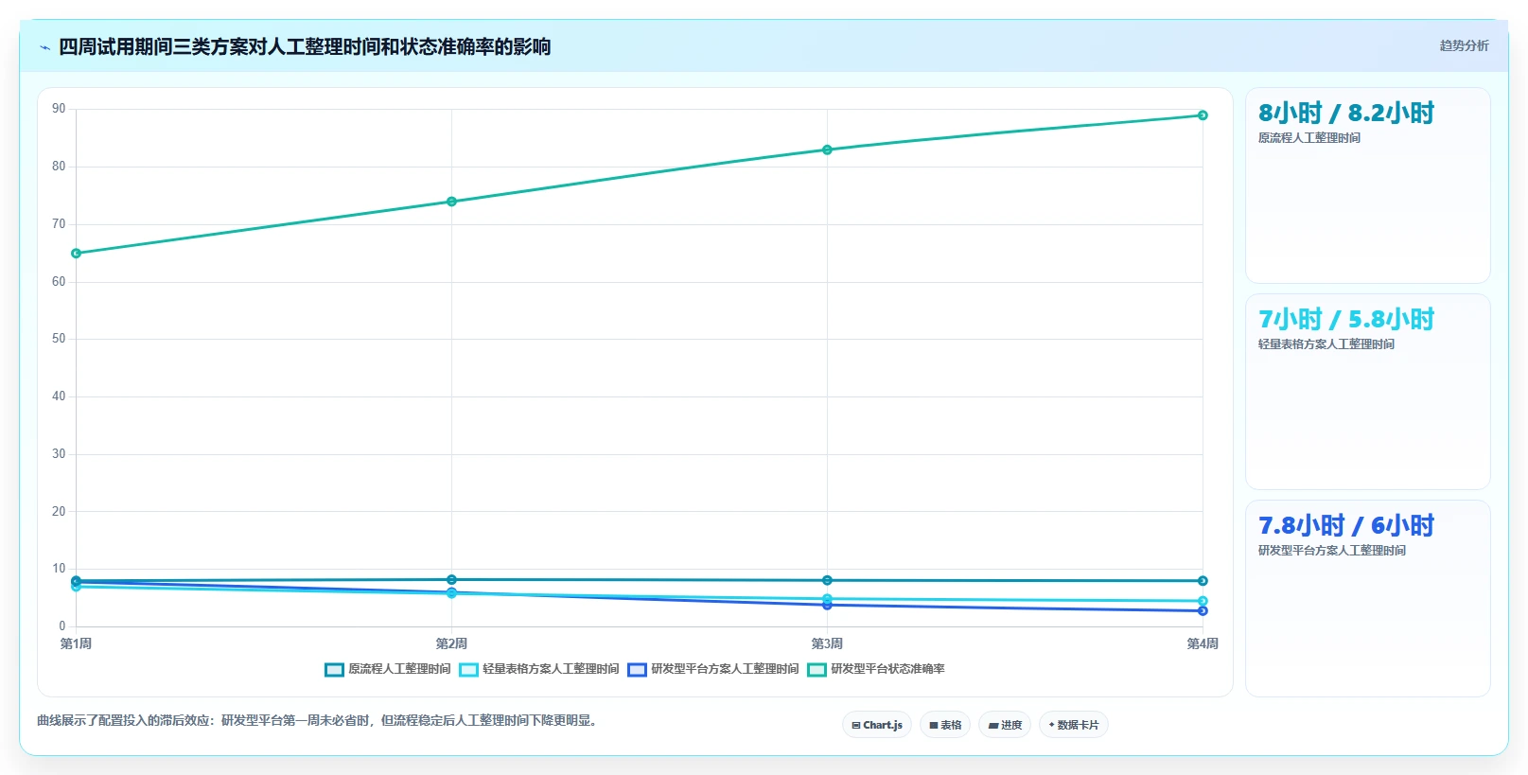Click the 数据卡片 chip

tap(1074, 725)
